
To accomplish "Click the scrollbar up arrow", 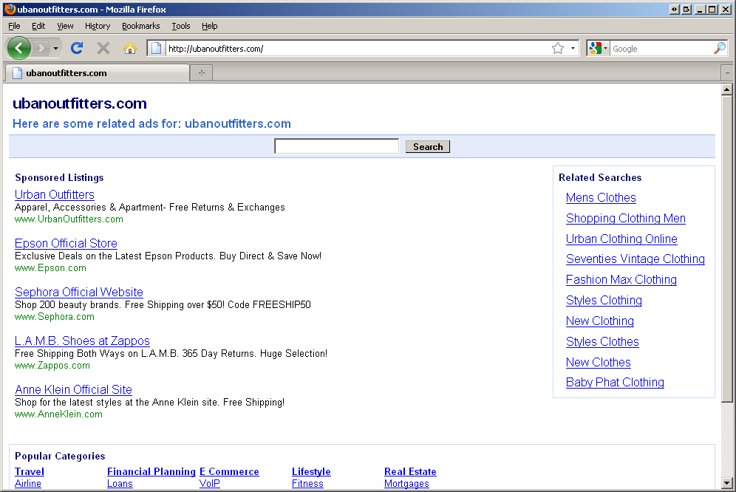I will point(726,89).
